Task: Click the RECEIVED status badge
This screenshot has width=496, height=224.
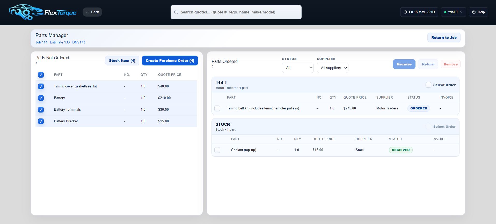Action: (x=400, y=150)
